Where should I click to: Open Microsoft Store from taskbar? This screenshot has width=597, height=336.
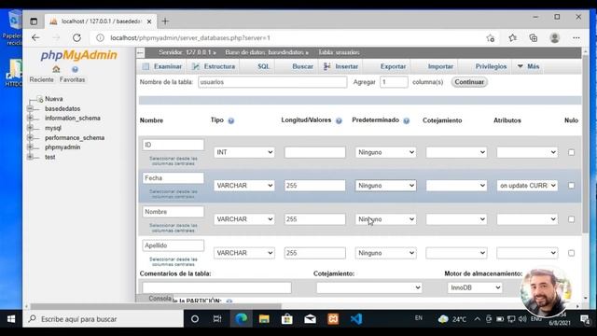click(x=287, y=319)
